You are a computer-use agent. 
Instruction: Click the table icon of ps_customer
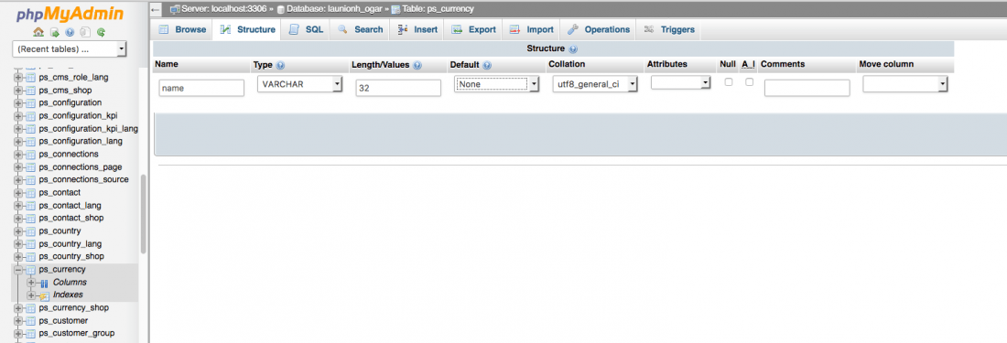click(30, 320)
